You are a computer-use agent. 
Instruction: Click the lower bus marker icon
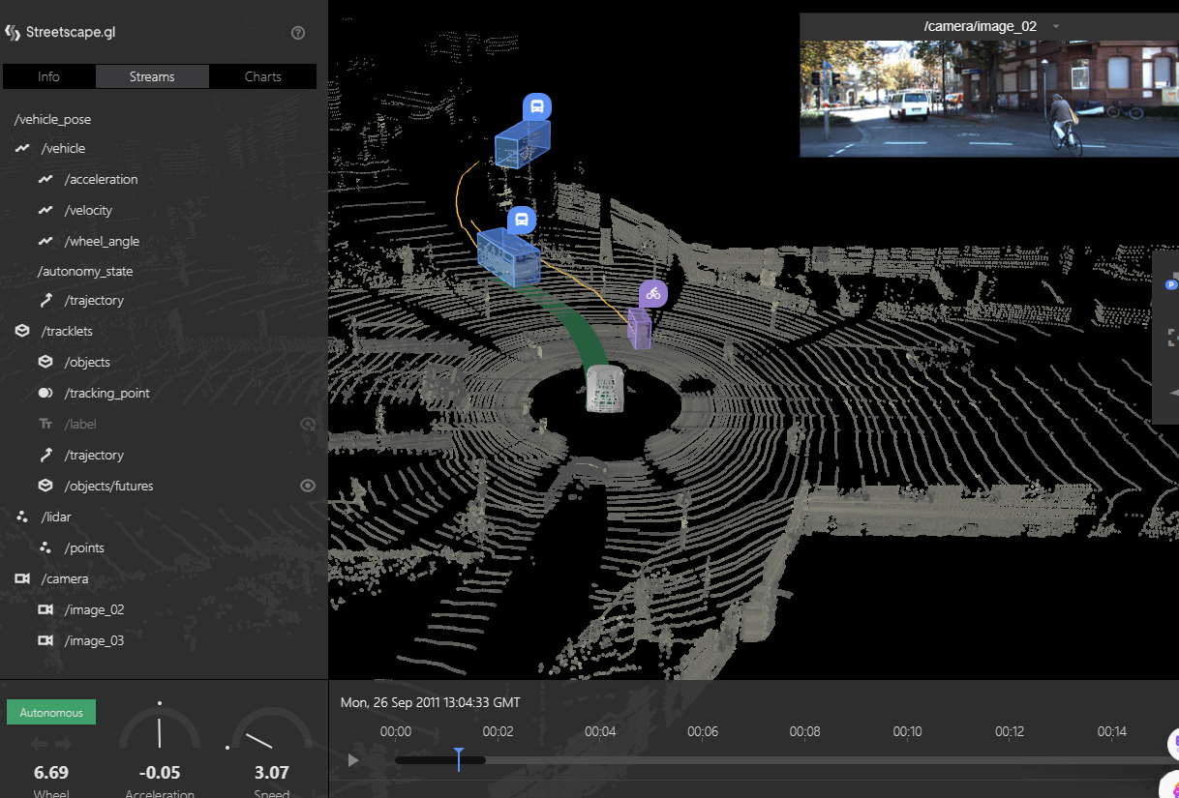pos(522,221)
